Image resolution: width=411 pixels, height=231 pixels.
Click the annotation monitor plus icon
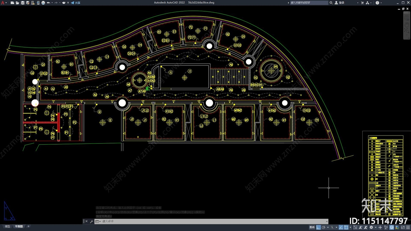click(x=380, y=227)
